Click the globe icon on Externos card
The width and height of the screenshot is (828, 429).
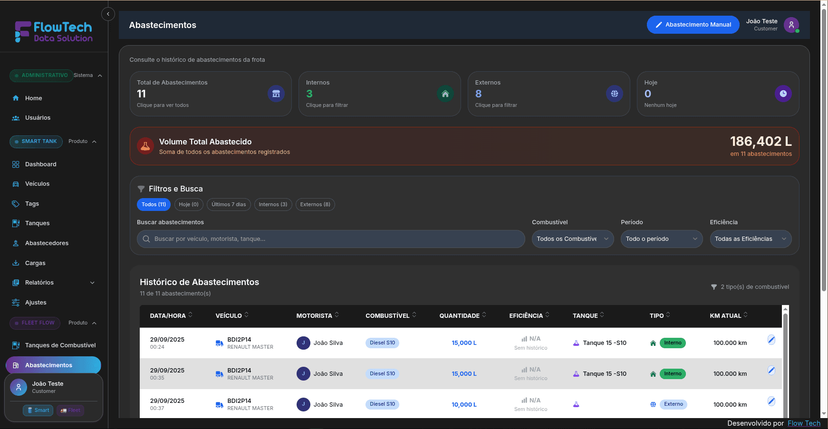click(614, 94)
